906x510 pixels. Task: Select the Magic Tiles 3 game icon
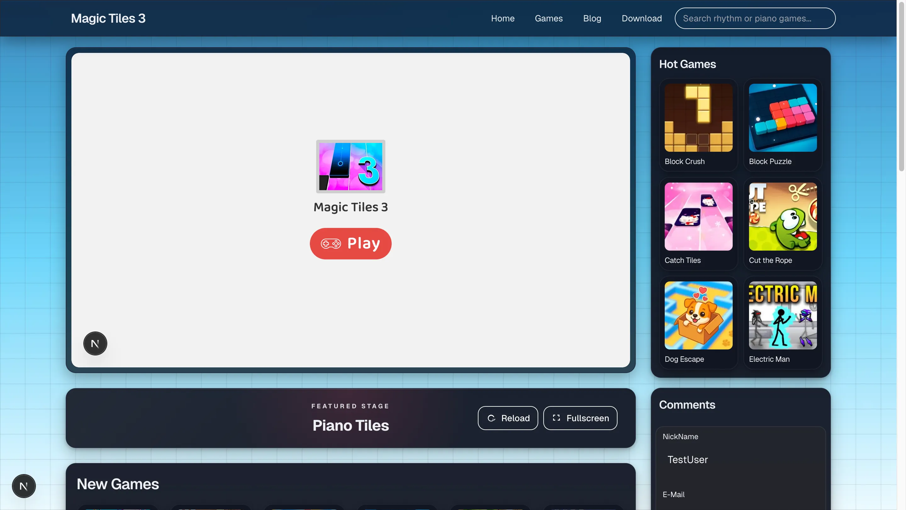pyautogui.click(x=350, y=166)
